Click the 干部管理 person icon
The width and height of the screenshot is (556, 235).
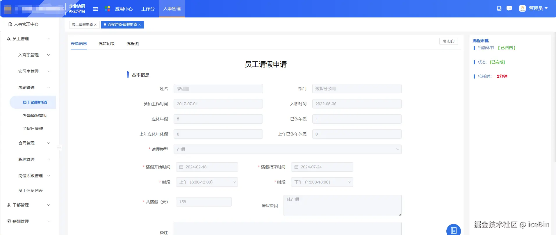[x=9, y=205]
